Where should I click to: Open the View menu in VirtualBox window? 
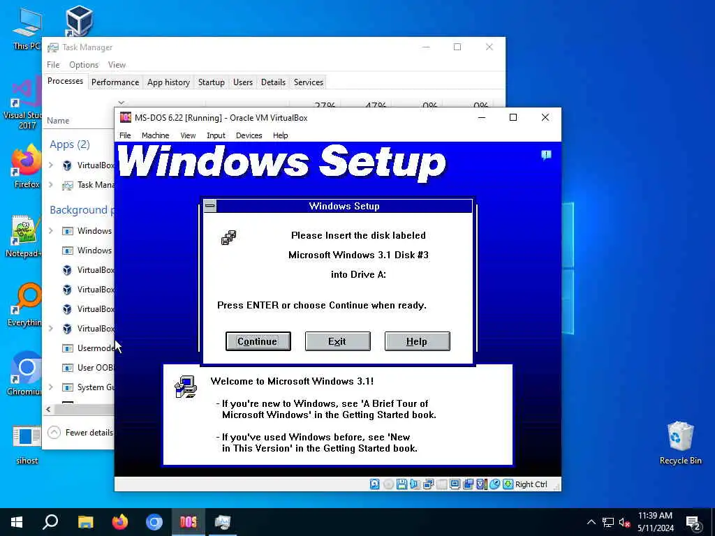click(x=188, y=135)
